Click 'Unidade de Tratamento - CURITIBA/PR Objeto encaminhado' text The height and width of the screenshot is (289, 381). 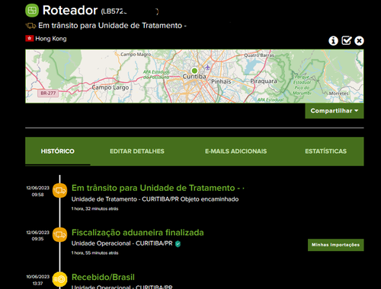[x=155, y=199]
